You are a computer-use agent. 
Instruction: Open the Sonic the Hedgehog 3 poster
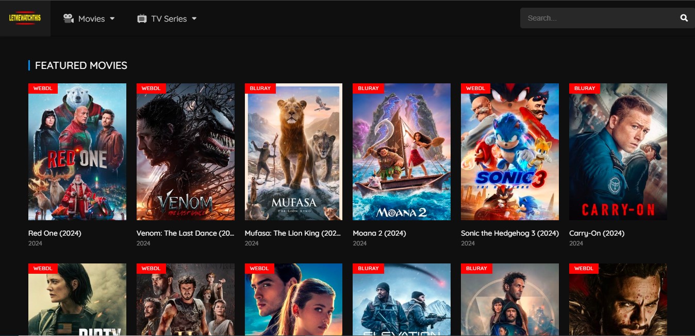pos(509,152)
